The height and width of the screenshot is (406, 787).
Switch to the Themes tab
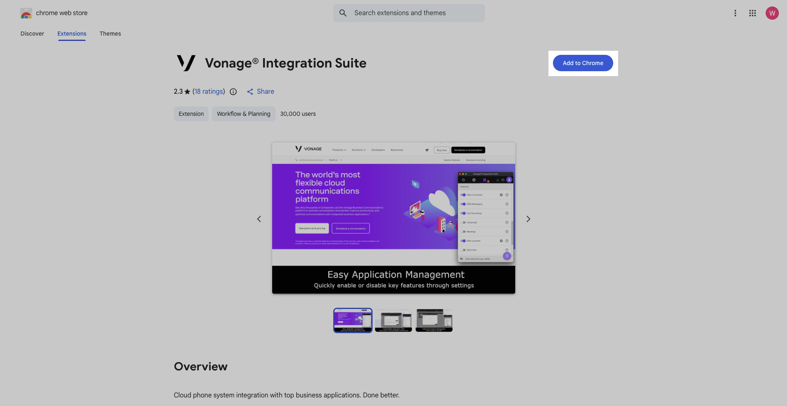click(x=110, y=34)
